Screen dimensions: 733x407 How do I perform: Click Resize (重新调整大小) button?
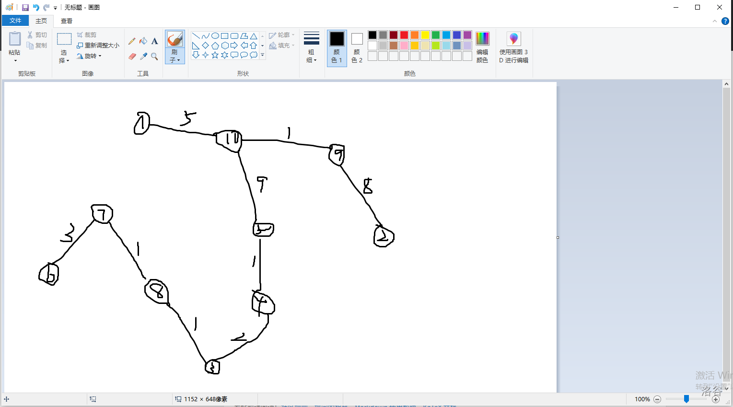[x=98, y=46]
